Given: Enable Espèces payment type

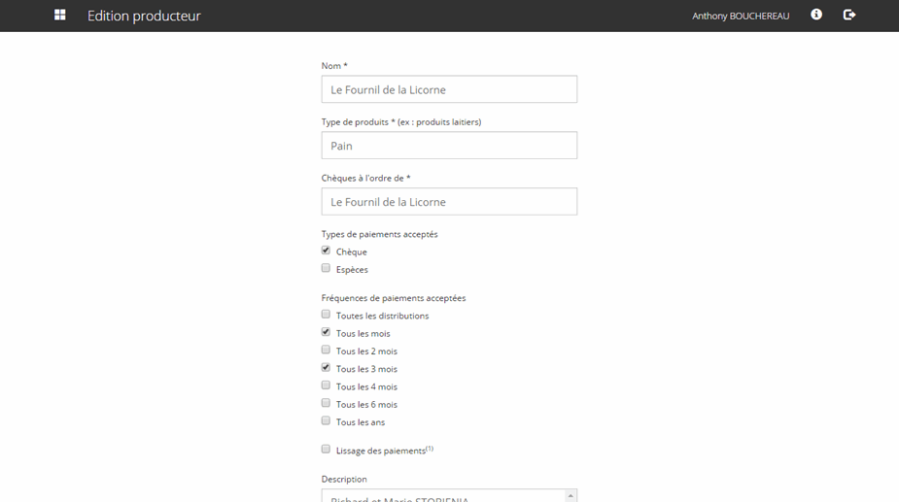Looking at the screenshot, I should click(327, 268).
